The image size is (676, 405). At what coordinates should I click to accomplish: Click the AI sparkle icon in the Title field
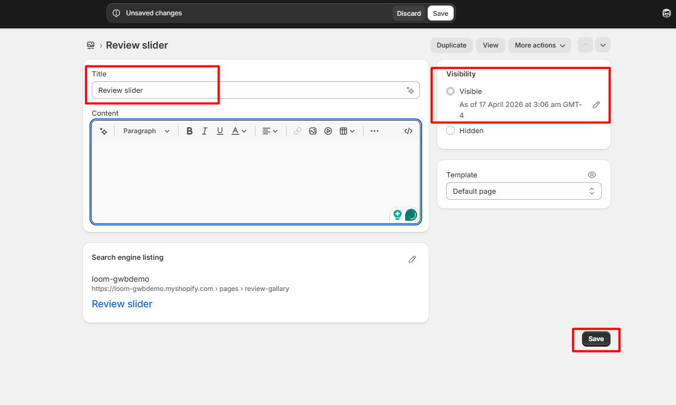pos(410,91)
